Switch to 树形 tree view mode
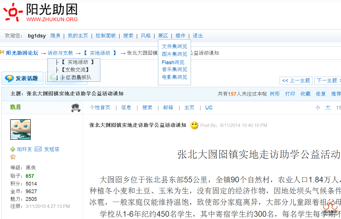The width and height of the screenshot is (341, 219). (x=275, y=94)
